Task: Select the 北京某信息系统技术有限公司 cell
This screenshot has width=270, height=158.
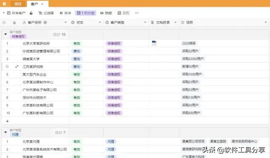Action: tap(45, 149)
